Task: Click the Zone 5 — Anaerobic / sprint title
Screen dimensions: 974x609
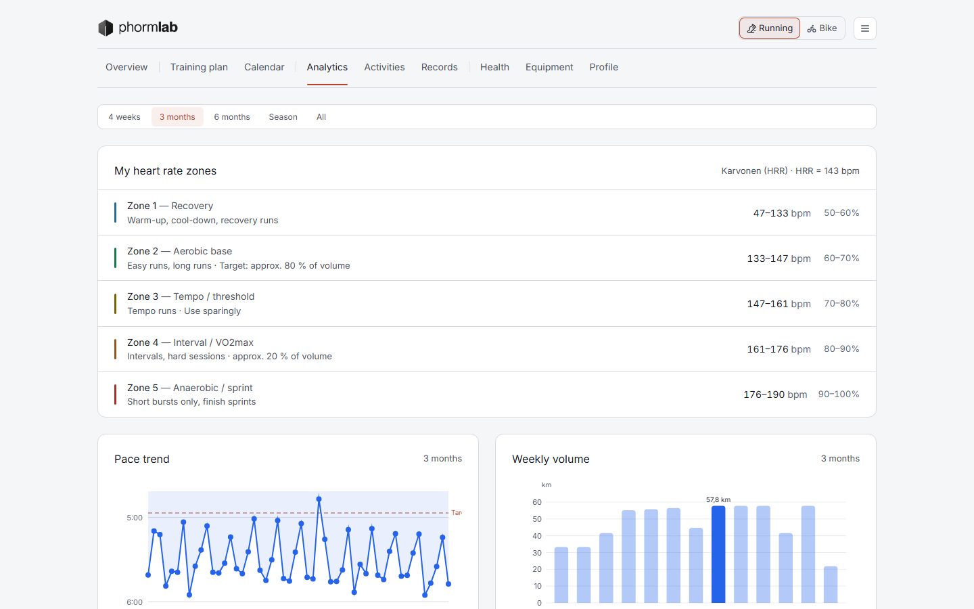Action: coord(189,388)
